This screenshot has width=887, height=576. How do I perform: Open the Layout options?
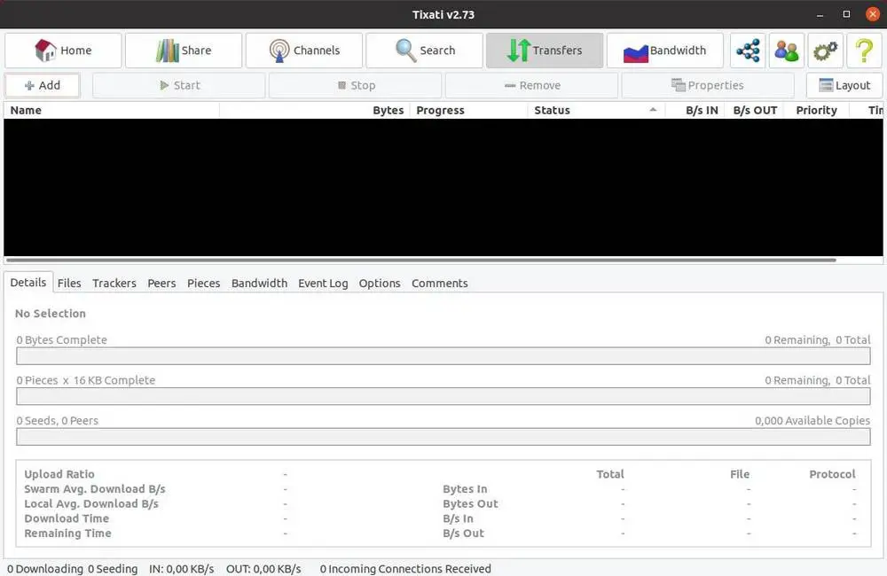(x=844, y=85)
